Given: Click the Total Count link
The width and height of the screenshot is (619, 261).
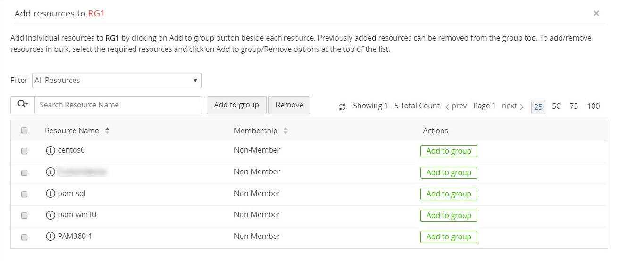Looking at the screenshot, I should click(x=420, y=106).
